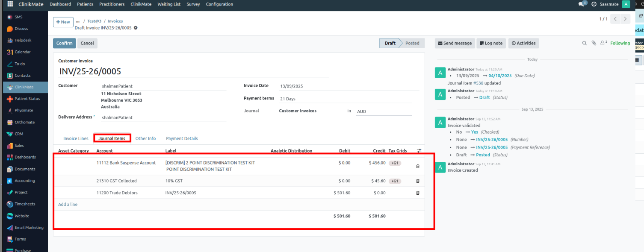Open the followers list dropdown
This screenshot has width=644, height=252.
(604, 43)
